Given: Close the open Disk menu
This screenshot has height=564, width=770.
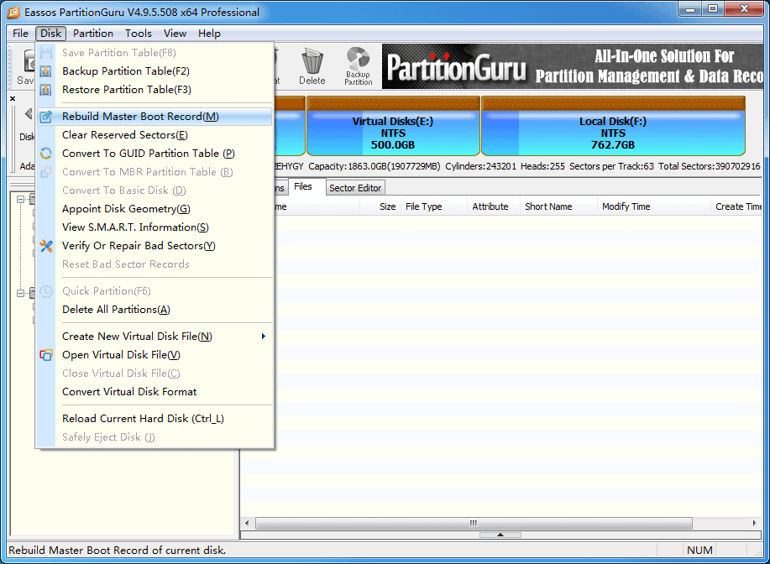Looking at the screenshot, I should tap(50, 34).
